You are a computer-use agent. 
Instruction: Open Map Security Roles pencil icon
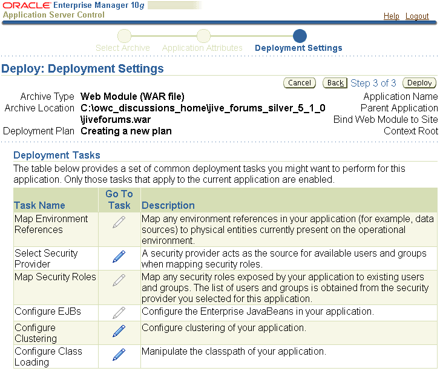click(x=119, y=280)
